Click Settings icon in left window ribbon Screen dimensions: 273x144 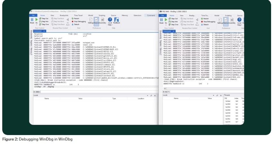91,20
